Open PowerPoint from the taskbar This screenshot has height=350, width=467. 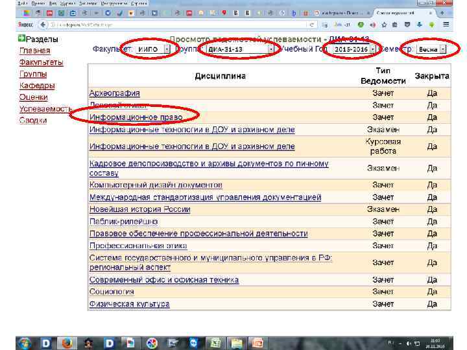[x=257, y=344]
